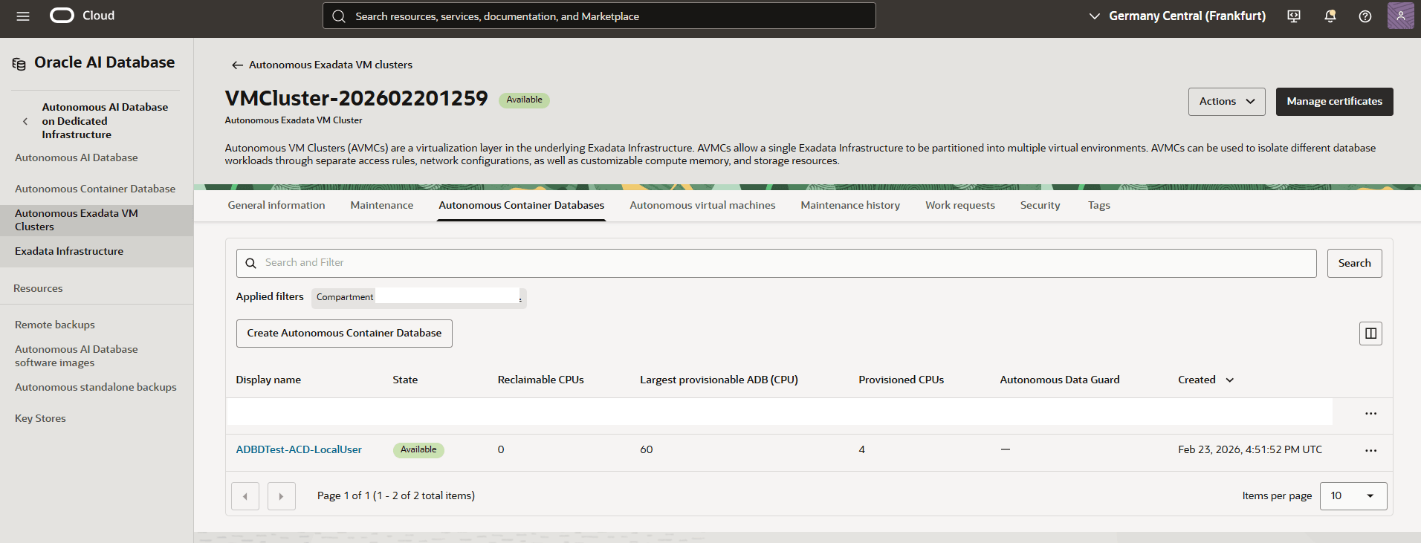
Task: Click the Autonomous Data Guard column header
Action: point(1059,380)
